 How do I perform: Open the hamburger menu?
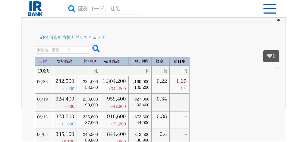(270, 9)
